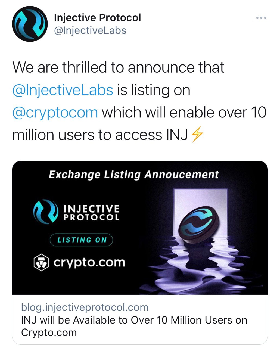The height and width of the screenshot is (348, 280).
Task: Open the Injective Protocol profile avatar
Action: pyautogui.click(x=30, y=24)
